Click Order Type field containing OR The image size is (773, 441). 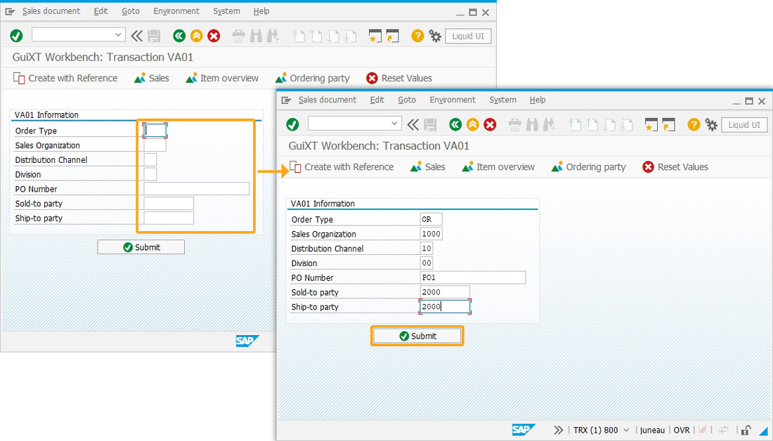[x=431, y=219]
